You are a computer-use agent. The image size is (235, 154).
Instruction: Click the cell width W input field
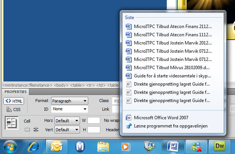pyautogui.click(x=94, y=120)
